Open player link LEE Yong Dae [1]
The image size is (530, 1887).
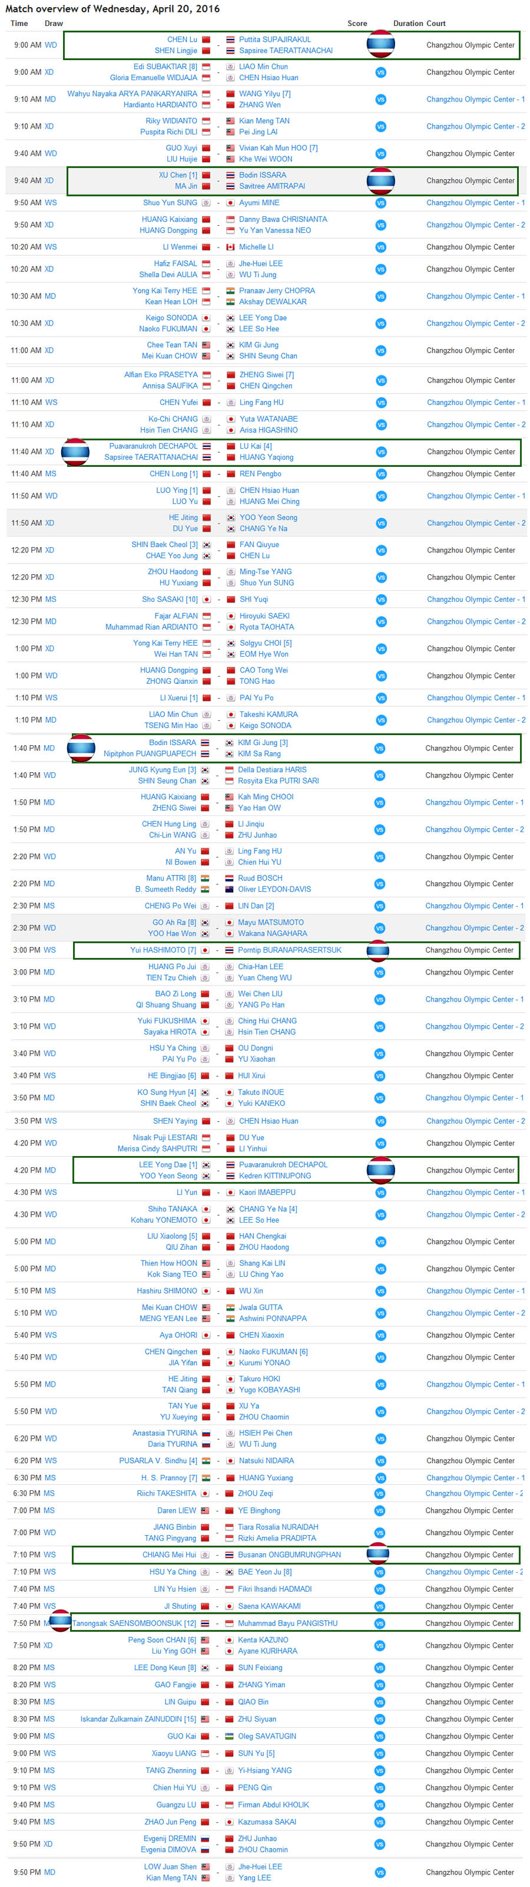coord(168,1165)
